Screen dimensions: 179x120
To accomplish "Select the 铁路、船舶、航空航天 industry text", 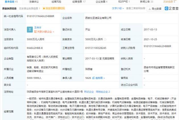I will pos(42,69).
